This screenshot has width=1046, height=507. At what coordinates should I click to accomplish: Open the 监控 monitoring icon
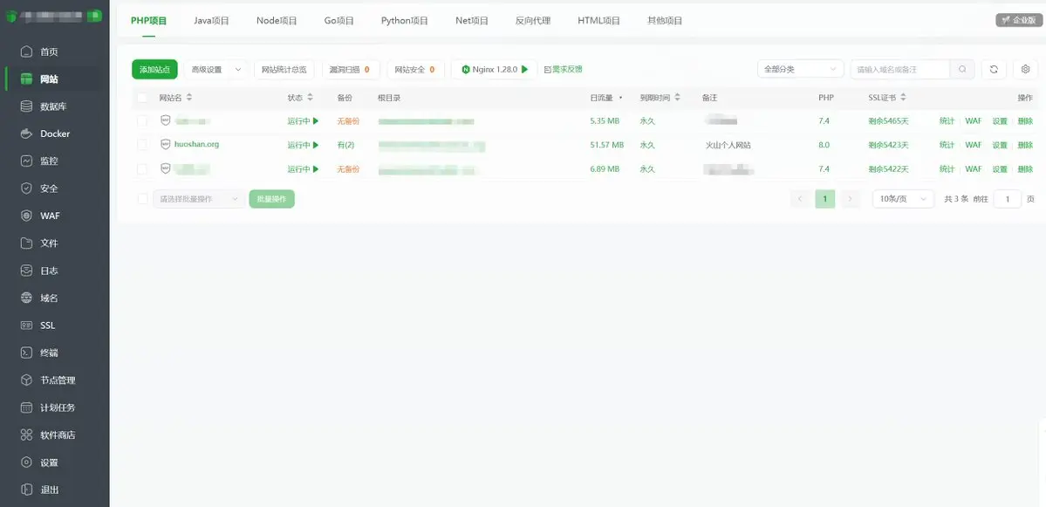[26, 161]
